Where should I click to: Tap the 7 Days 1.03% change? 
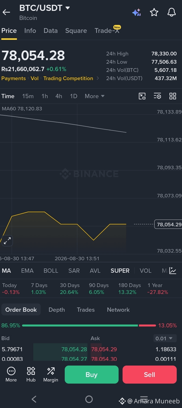[x=39, y=289]
